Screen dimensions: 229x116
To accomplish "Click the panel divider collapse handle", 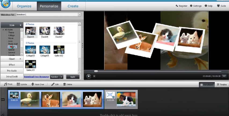I will 82,45.
